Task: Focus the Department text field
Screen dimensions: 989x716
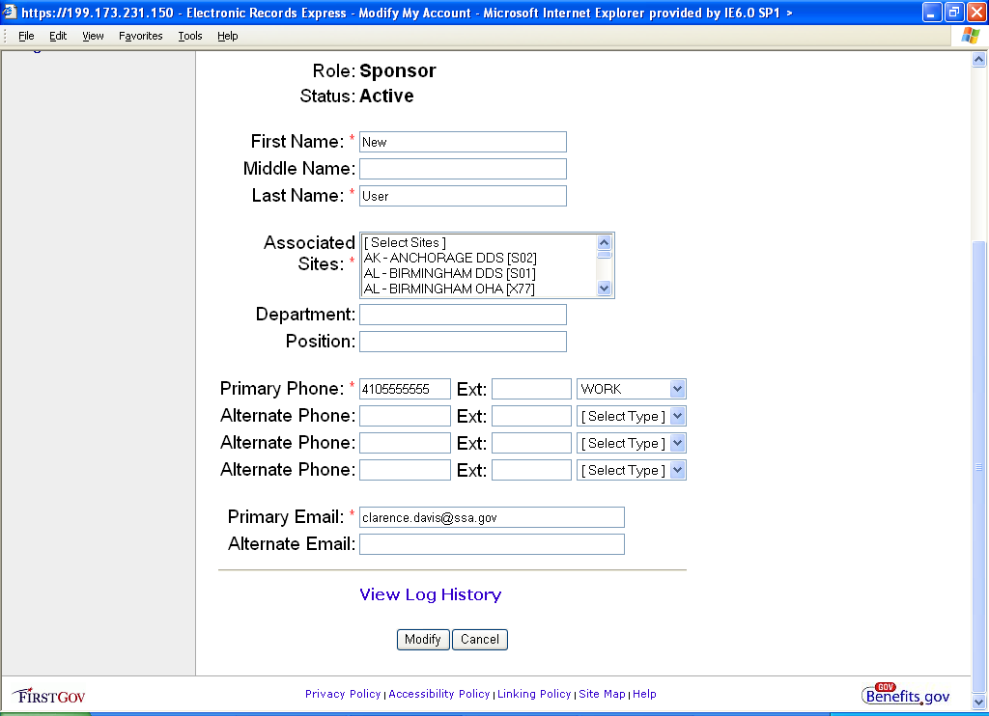Action: pos(463,315)
